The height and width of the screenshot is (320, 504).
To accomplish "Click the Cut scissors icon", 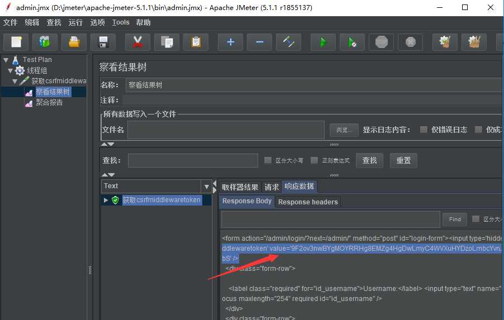I will [x=137, y=42].
